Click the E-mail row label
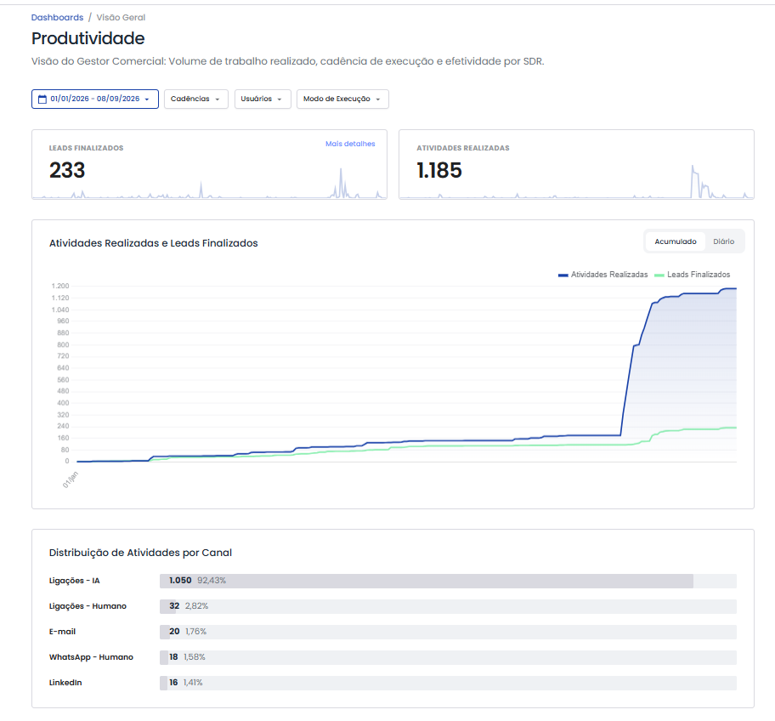 [62, 632]
